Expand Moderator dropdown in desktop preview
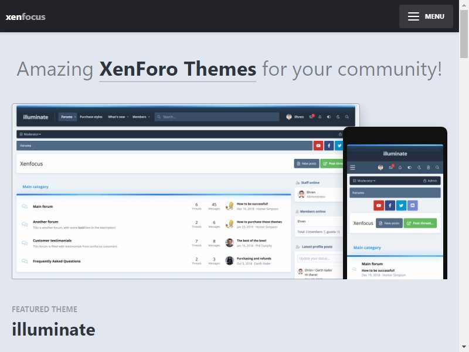Image resolution: width=469 pixels, height=352 pixels. (30, 134)
